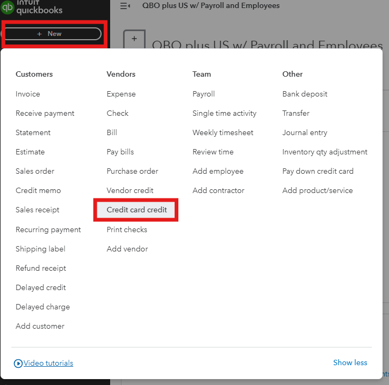Viewport: 389px width, 385px height.
Task: Select Receive payment
Action: pos(45,113)
